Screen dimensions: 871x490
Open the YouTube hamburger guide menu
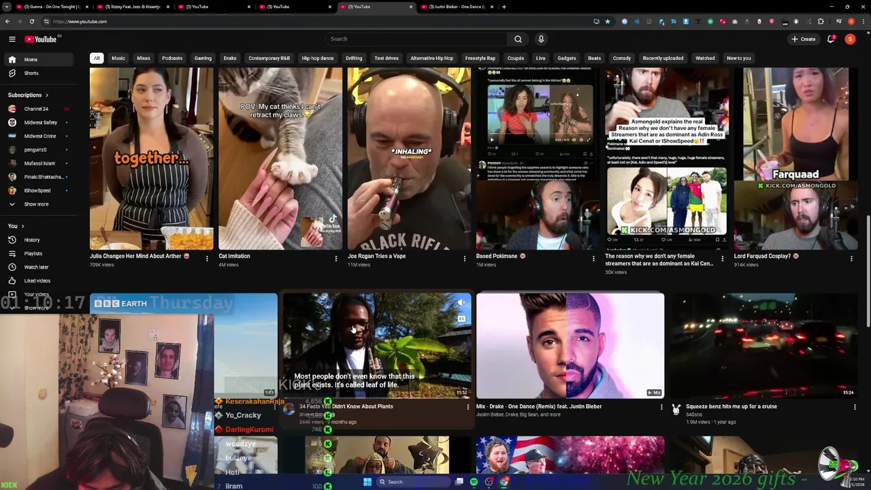(x=12, y=39)
